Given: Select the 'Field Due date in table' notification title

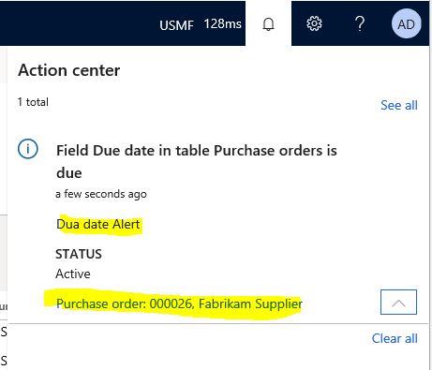Looking at the screenshot, I should (197, 161).
